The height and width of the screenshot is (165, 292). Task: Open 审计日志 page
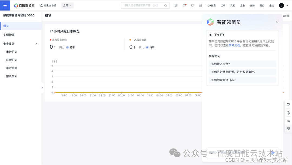[x=12, y=52]
